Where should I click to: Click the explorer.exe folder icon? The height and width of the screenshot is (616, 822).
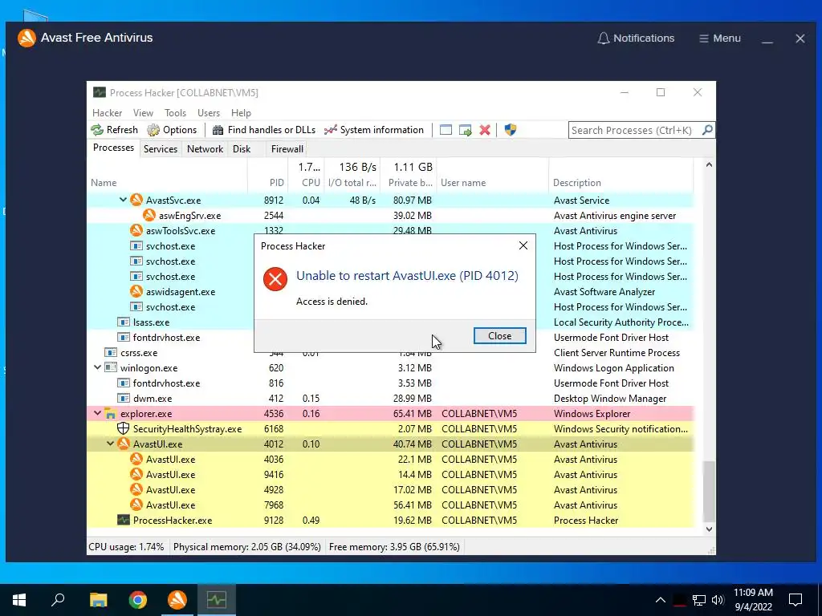tap(110, 414)
